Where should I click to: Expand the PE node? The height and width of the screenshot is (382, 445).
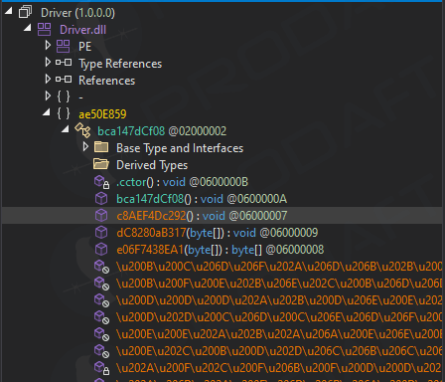point(48,45)
